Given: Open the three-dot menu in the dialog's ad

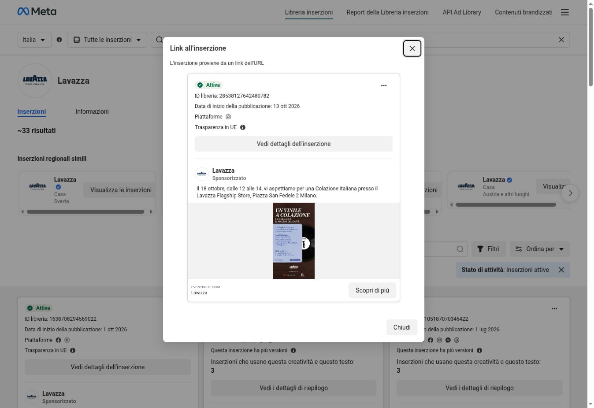Looking at the screenshot, I should coord(384,85).
